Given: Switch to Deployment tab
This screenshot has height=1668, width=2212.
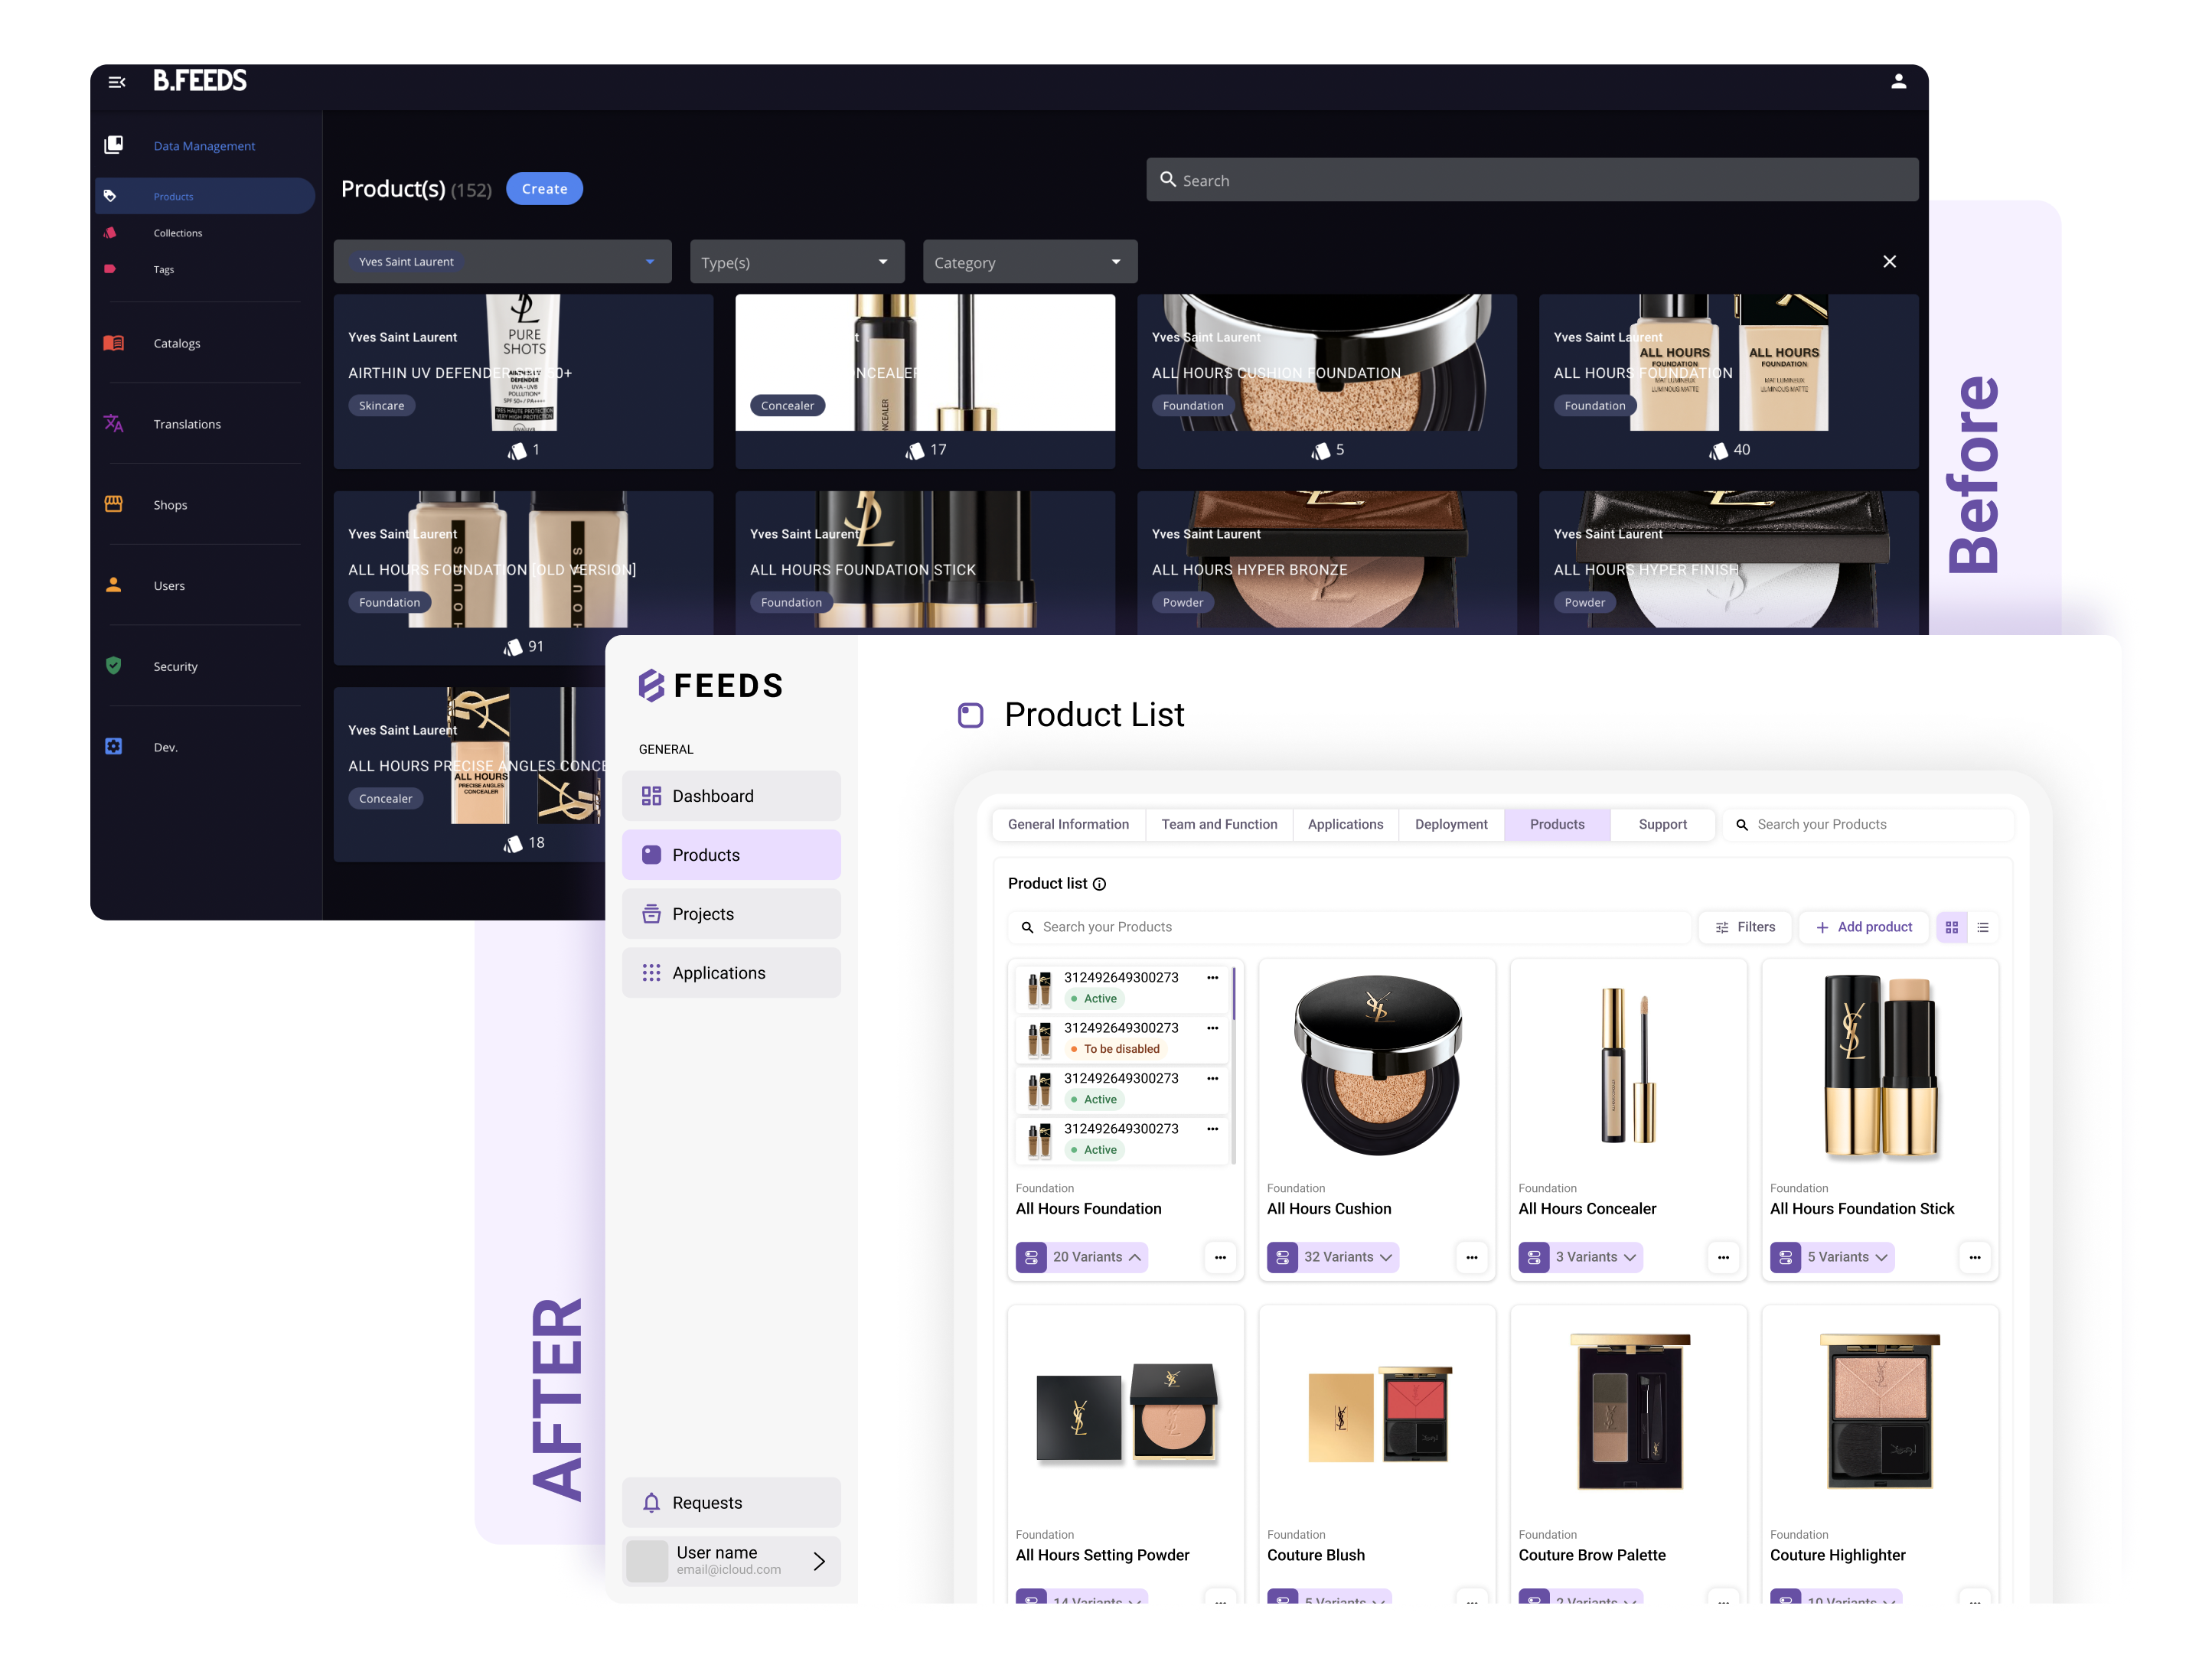Looking at the screenshot, I should [1451, 826].
